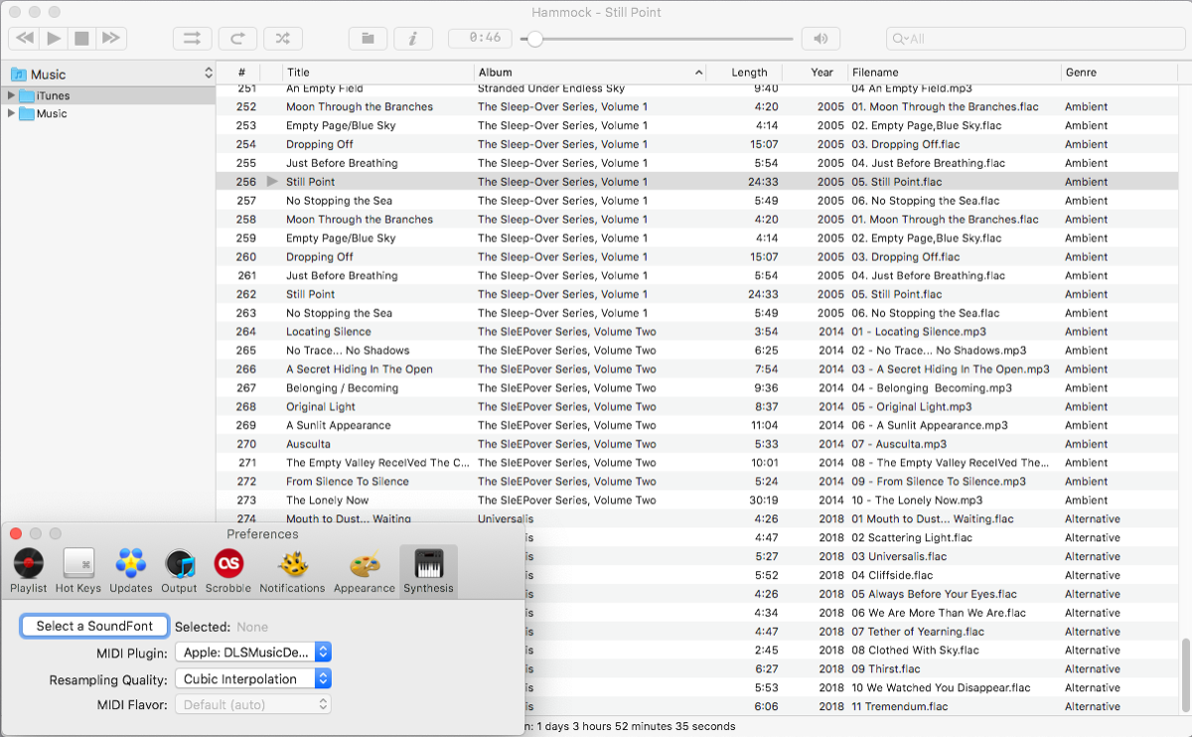Open the Resampling Quality dropdown

252,679
